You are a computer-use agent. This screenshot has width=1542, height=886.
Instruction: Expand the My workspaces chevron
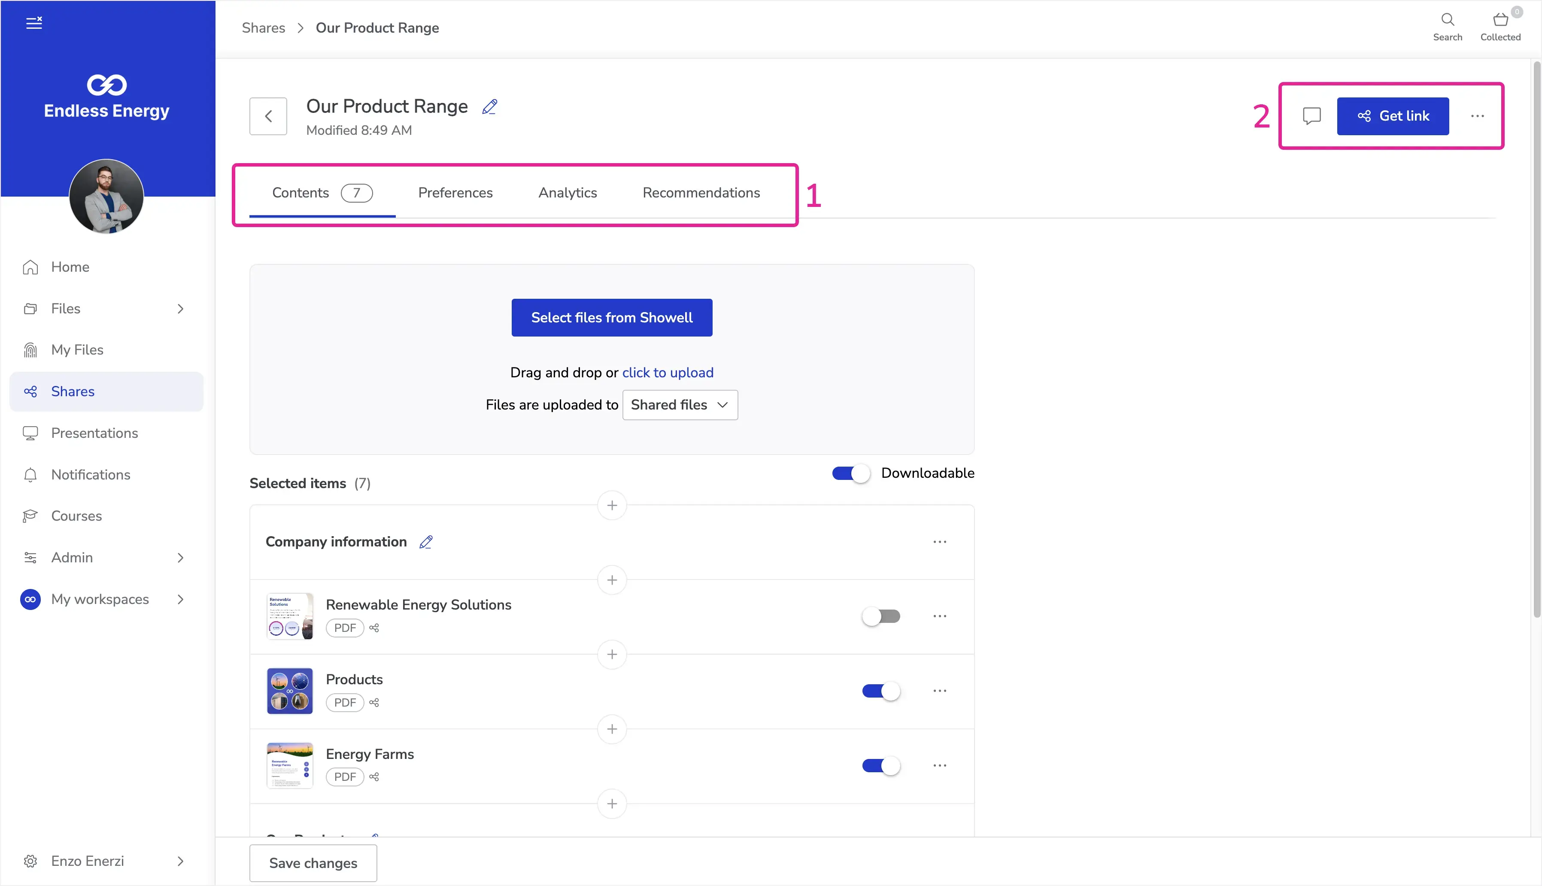(x=180, y=599)
